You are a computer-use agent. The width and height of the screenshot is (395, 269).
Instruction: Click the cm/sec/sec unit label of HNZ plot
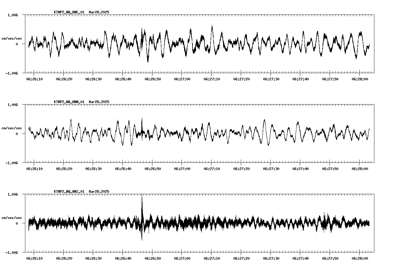tap(12, 218)
